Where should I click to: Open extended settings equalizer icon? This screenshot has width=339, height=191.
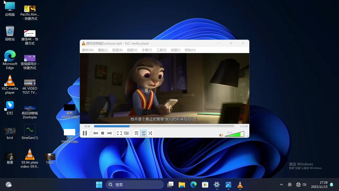[x=126, y=133]
